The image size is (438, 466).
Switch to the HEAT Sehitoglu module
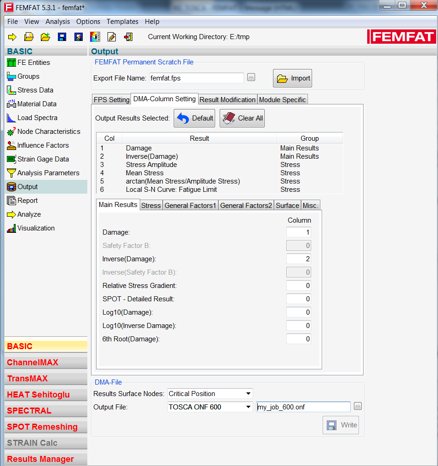[46, 395]
